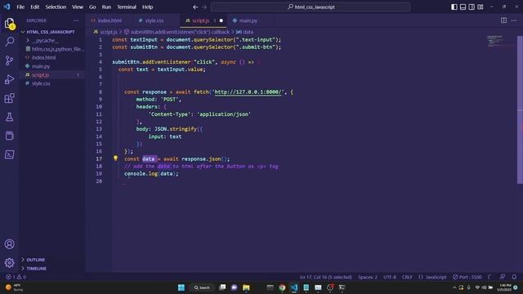
Task: Open the Windows Start menu
Action: pos(181,287)
